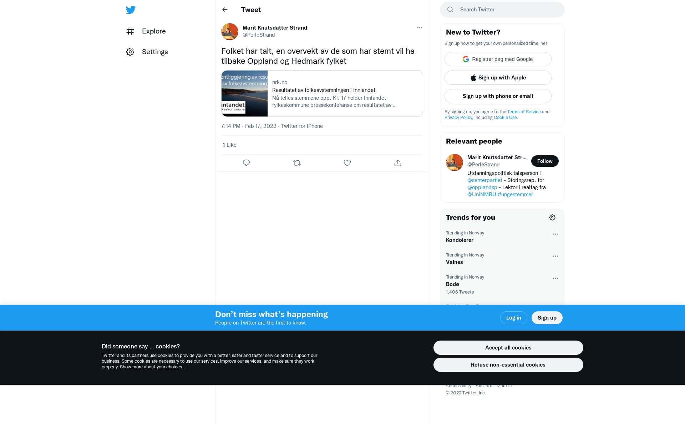Refuse non-essential cookies

(x=508, y=365)
